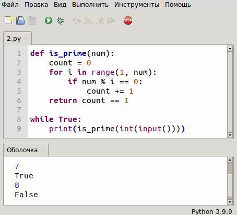Open the Выполнить menu
The width and height of the screenshot is (237, 215).
coord(90,5)
